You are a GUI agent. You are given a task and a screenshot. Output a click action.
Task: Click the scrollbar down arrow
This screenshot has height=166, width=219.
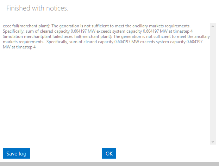[x=213, y=141]
